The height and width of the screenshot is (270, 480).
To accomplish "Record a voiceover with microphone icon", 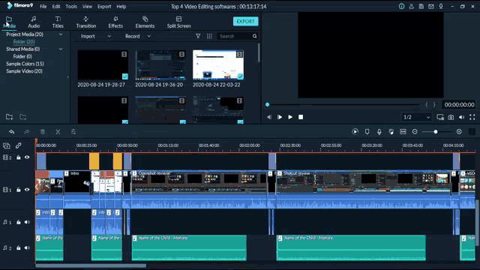I will (379, 132).
